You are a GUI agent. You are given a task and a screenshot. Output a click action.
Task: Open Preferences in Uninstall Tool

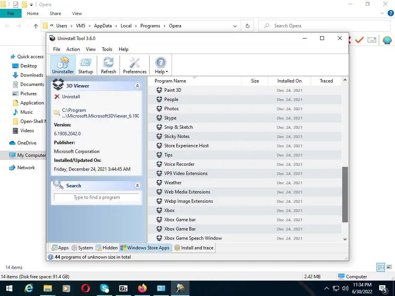[x=135, y=65]
